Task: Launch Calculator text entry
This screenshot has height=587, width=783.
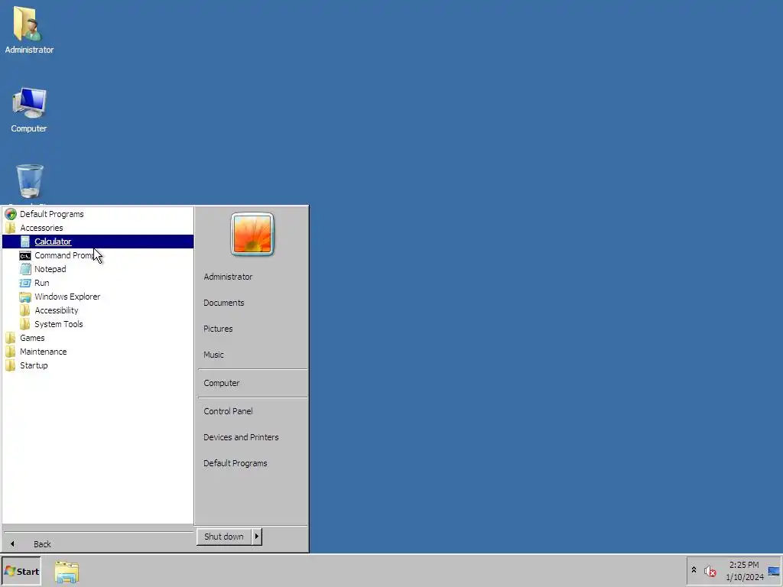Action: [53, 242]
